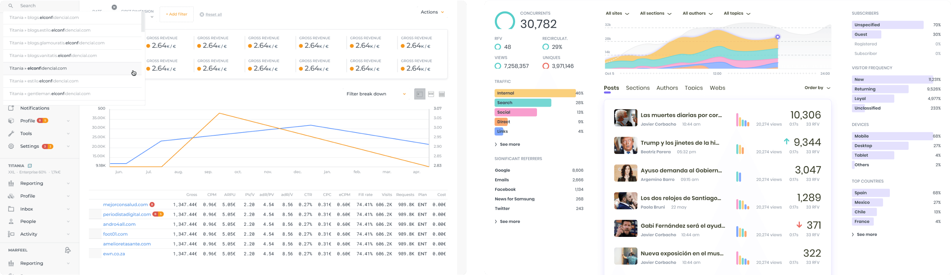951x275 pixels.
Task: Click the three-dots row view icon
Action: pos(431,94)
